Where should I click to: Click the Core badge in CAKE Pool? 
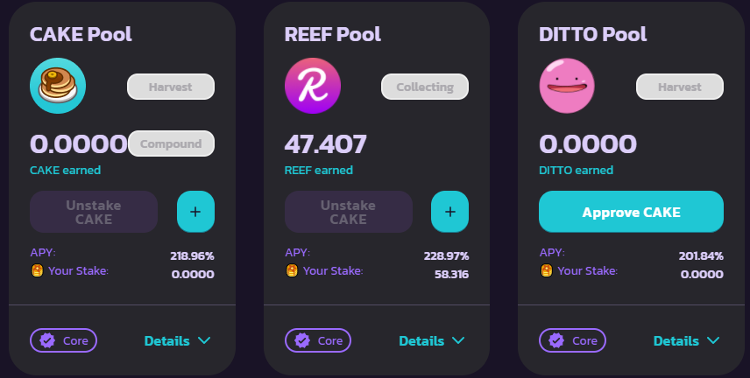(64, 340)
